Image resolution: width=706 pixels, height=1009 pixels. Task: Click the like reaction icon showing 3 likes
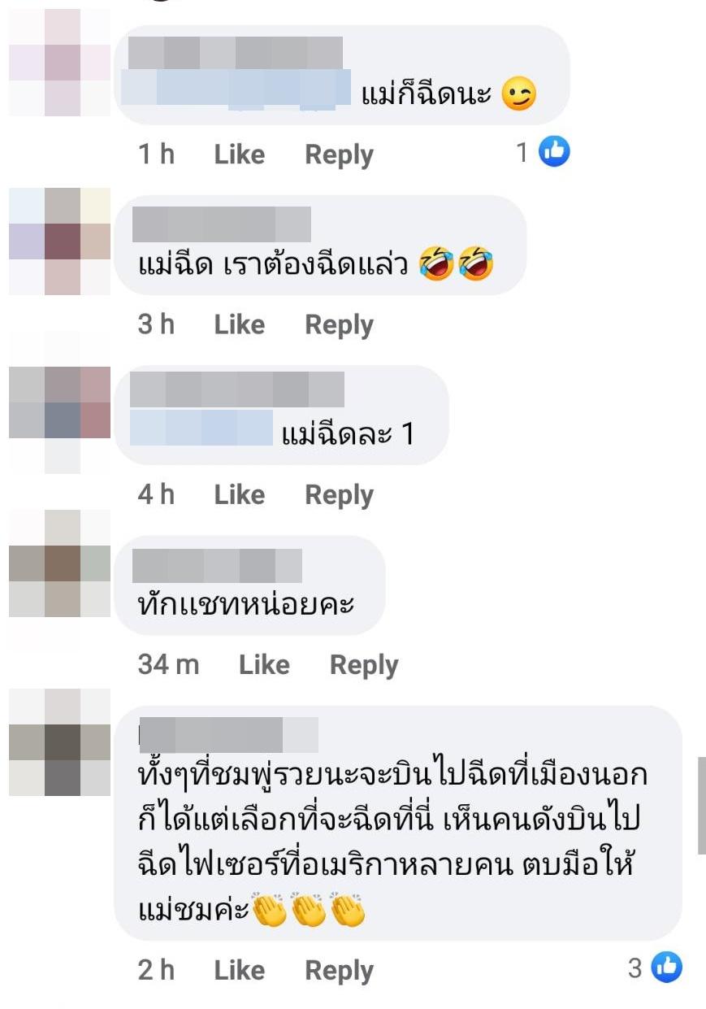point(667,967)
